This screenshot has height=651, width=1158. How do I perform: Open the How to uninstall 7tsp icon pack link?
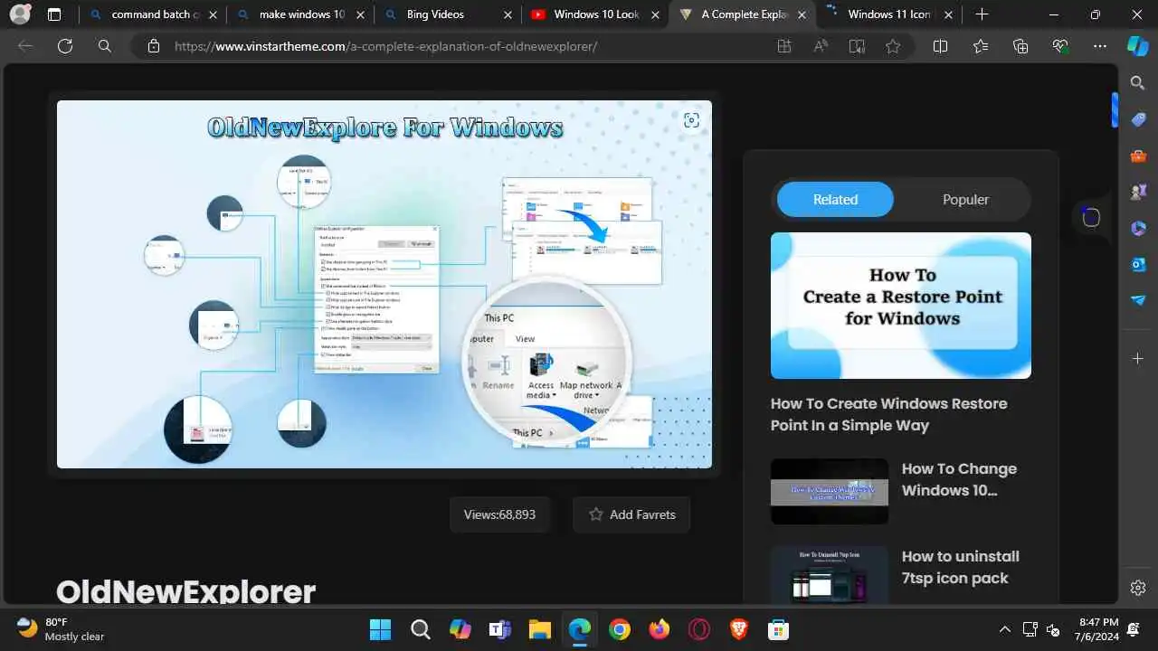[960, 567]
